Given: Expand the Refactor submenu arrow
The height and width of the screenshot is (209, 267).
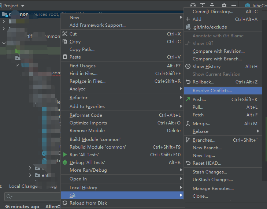Looking at the screenshot, I should (x=181, y=97).
